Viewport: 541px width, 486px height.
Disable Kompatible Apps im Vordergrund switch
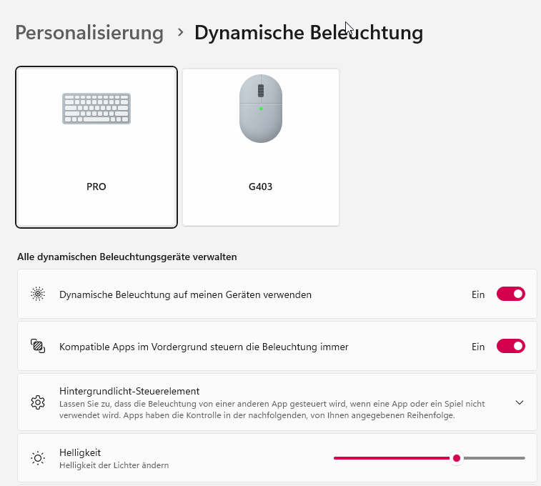(x=511, y=346)
